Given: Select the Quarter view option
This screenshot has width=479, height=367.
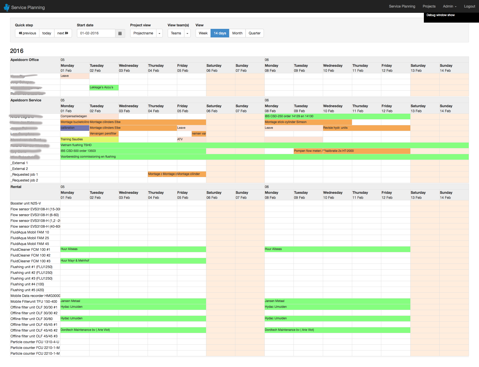Looking at the screenshot, I should [254, 33].
